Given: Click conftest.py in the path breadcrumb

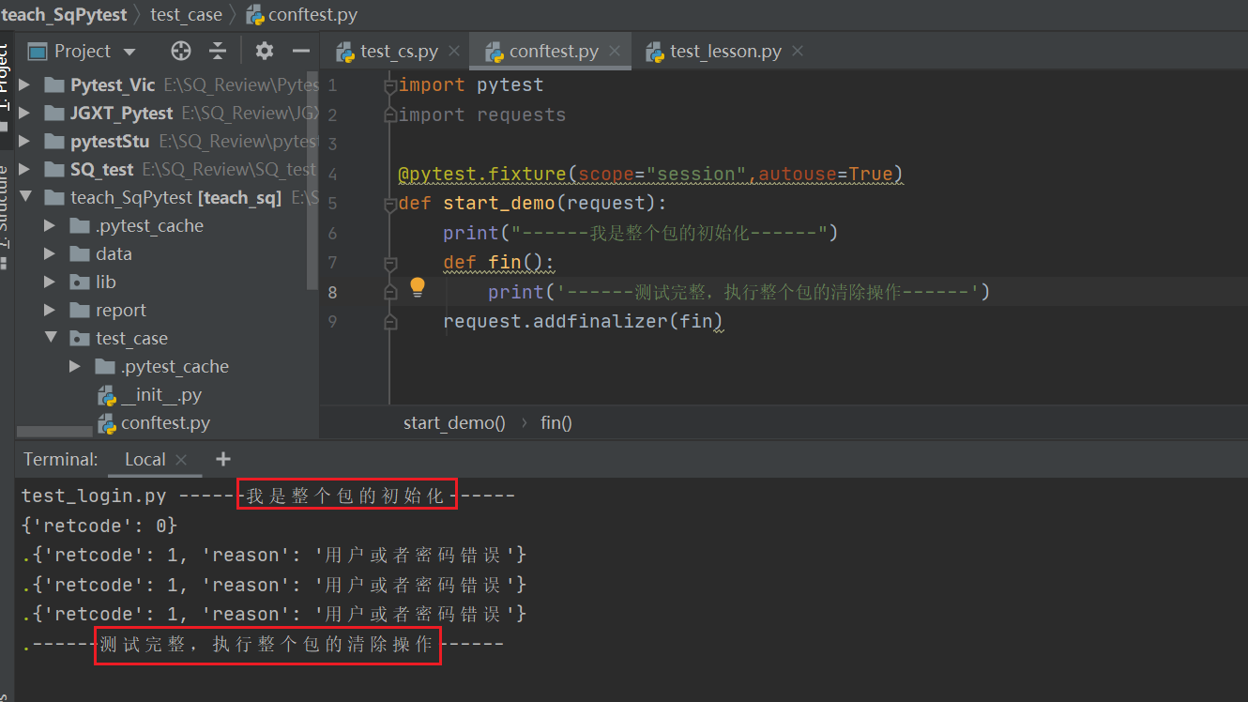Looking at the screenshot, I should [312, 15].
